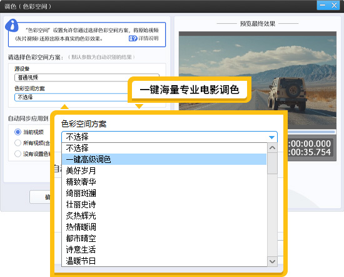Screen dimensions: 344x277
Task: Open the 详情说明 details link
Action: (148, 38)
